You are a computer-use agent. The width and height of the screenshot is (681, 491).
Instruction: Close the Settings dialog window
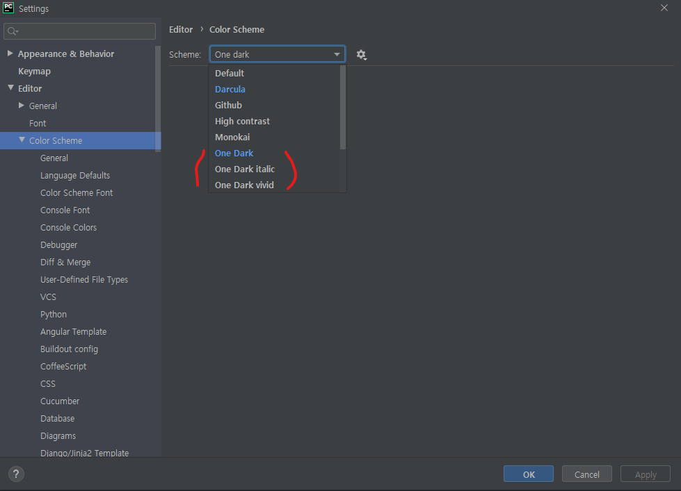pyautogui.click(x=664, y=8)
